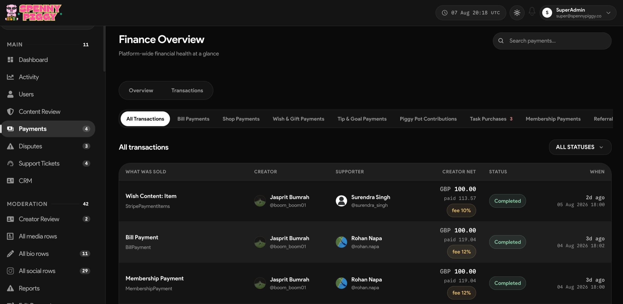
Task: Open Surendra Singh supporter profile
Action: click(371, 197)
